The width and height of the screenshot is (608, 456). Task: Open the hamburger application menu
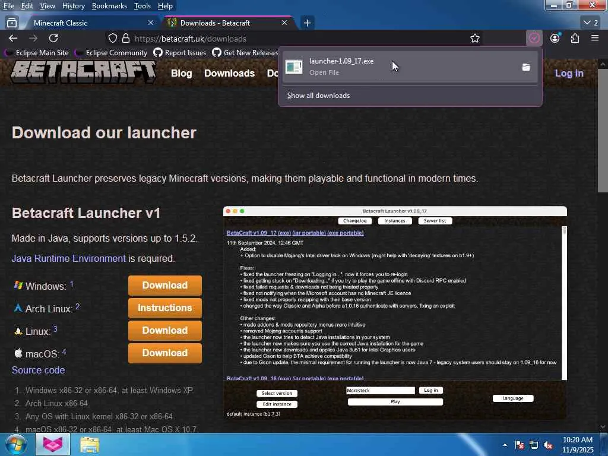(595, 38)
